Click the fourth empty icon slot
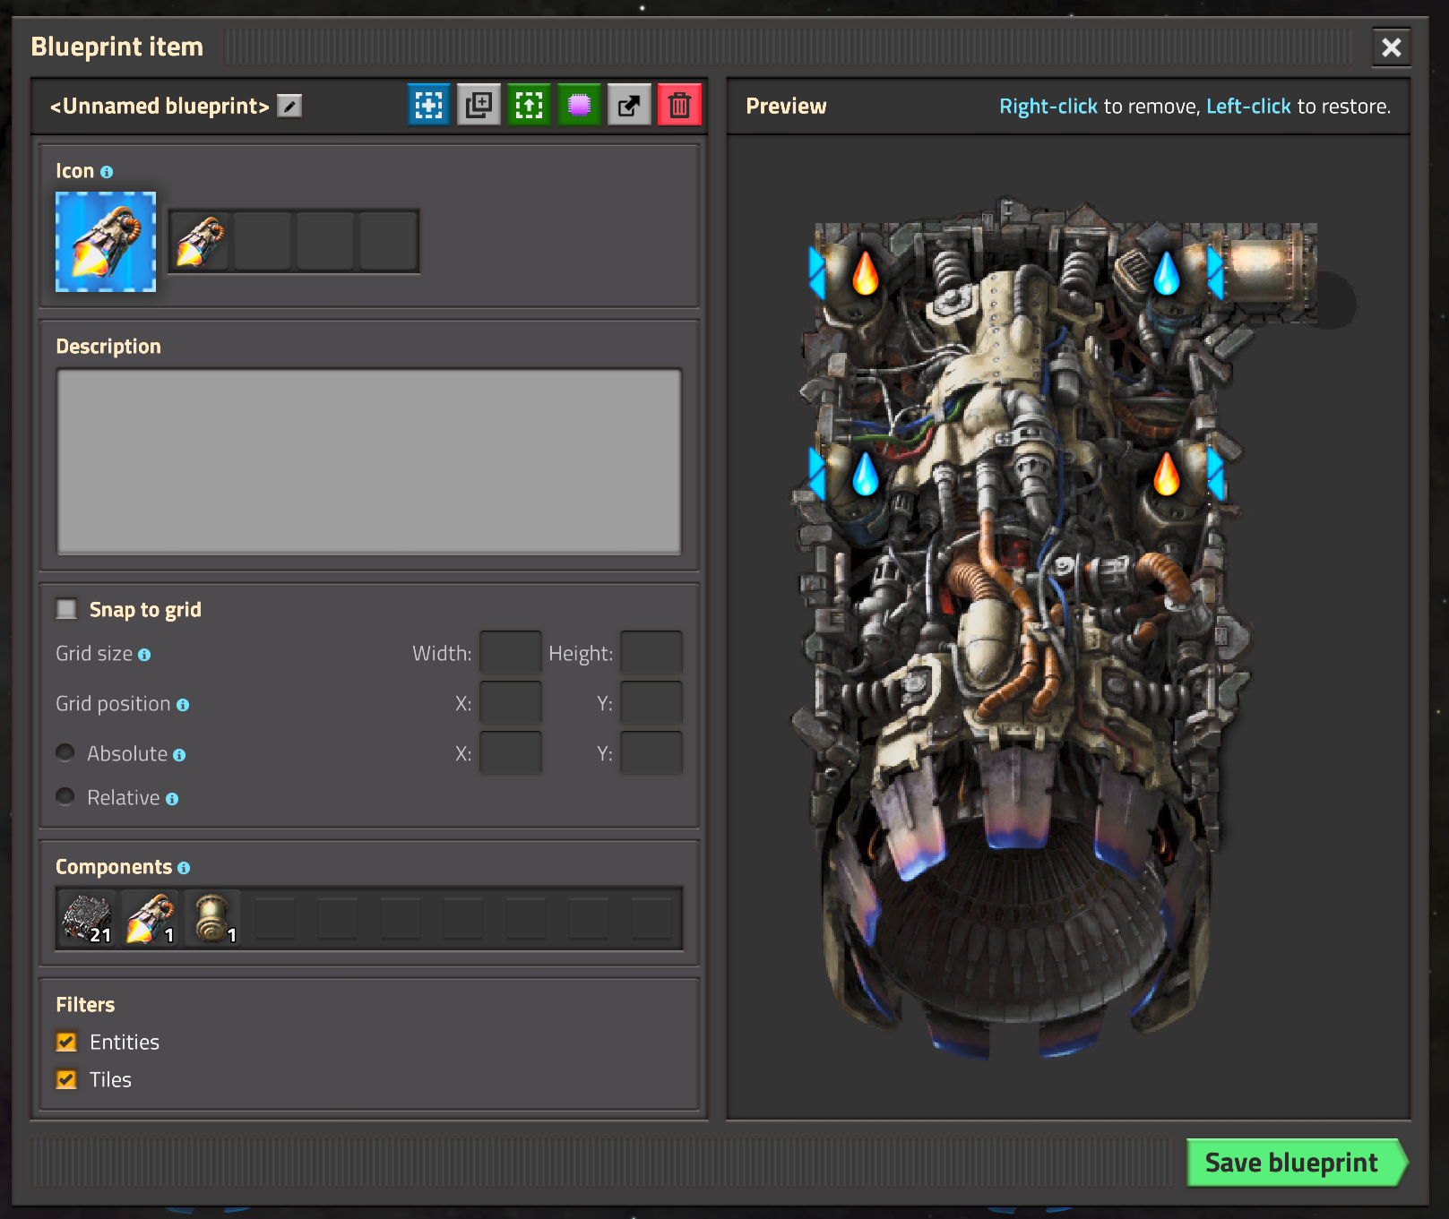The image size is (1449, 1219). (x=388, y=241)
